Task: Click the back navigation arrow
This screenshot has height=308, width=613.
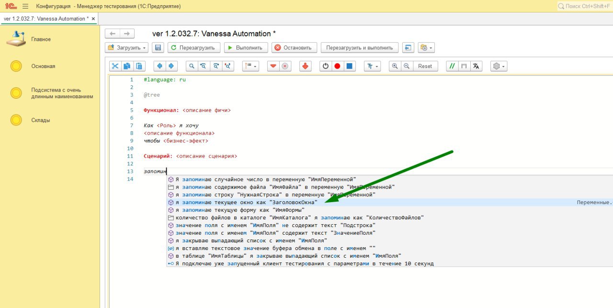Action: [x=113, y=34]
